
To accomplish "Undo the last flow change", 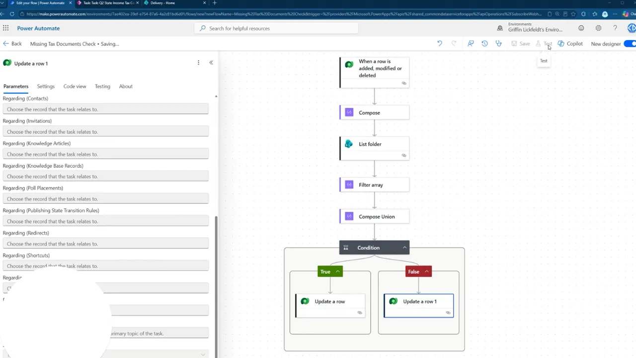I will click(x=439, y=44).
